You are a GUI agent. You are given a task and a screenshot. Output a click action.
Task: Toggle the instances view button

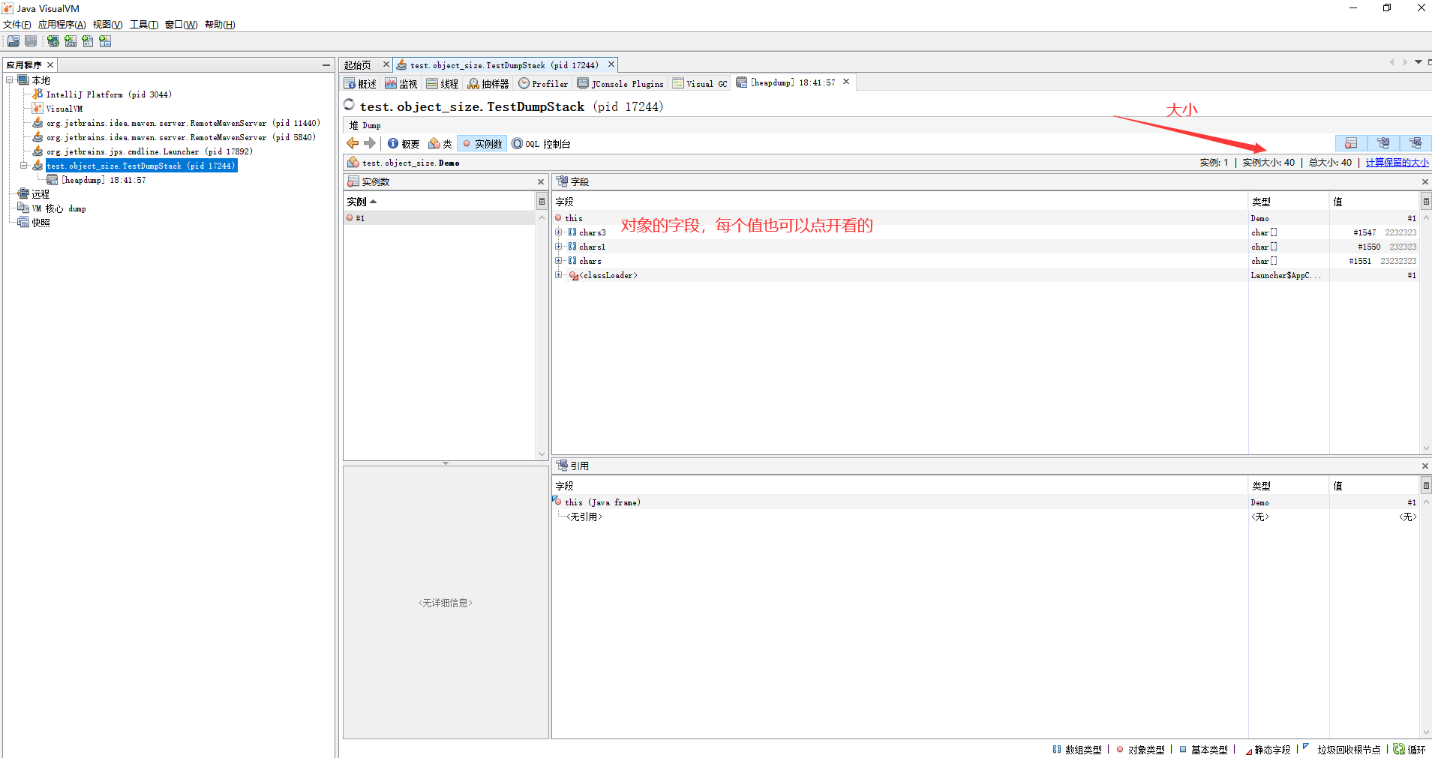pyautogui.click(x=1351, y=143)
